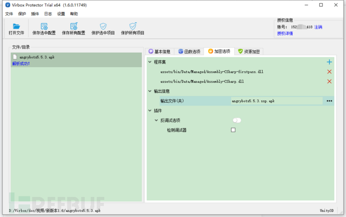Image resolution: width=346 pixels, height=217 pixels.
Task: Click the 输出文件(夹) label
Action: pyautogui.click(x=172, y=101)
